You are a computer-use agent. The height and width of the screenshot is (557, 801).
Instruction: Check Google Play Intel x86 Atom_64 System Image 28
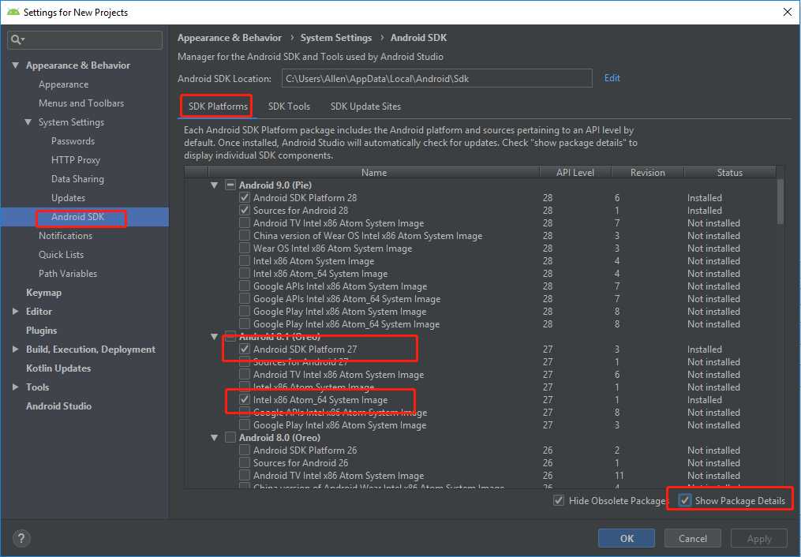point(245,324)
